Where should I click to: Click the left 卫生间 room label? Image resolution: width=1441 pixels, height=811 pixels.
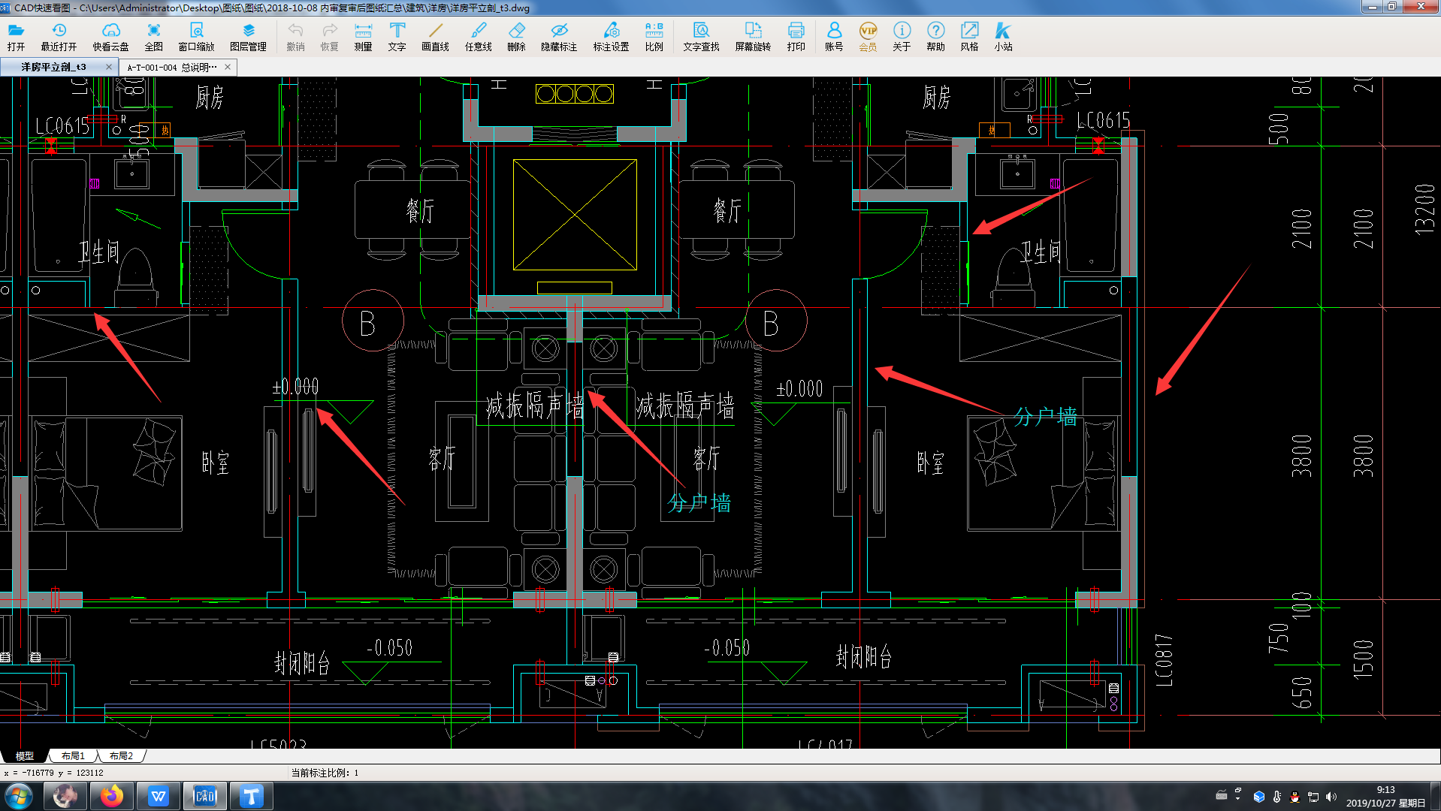coord(99,252)
